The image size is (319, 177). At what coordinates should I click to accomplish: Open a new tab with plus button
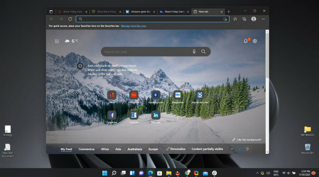(x=229, y=12)
